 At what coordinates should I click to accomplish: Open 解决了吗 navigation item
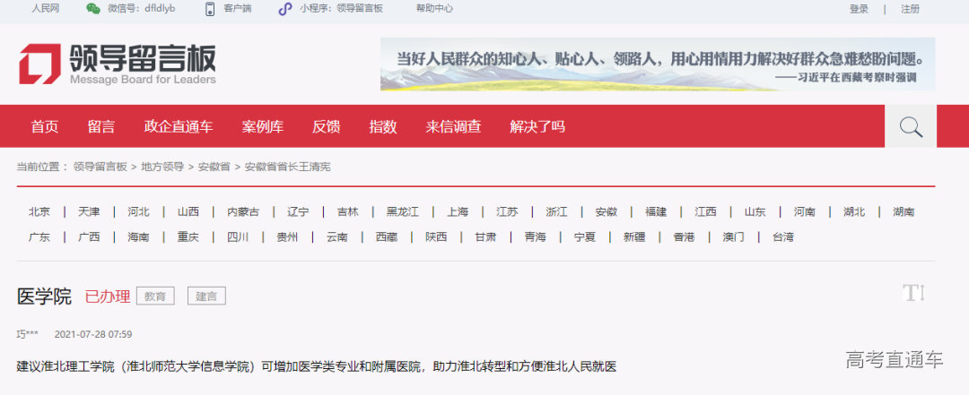pyautogui.click(x=537, y=127)
